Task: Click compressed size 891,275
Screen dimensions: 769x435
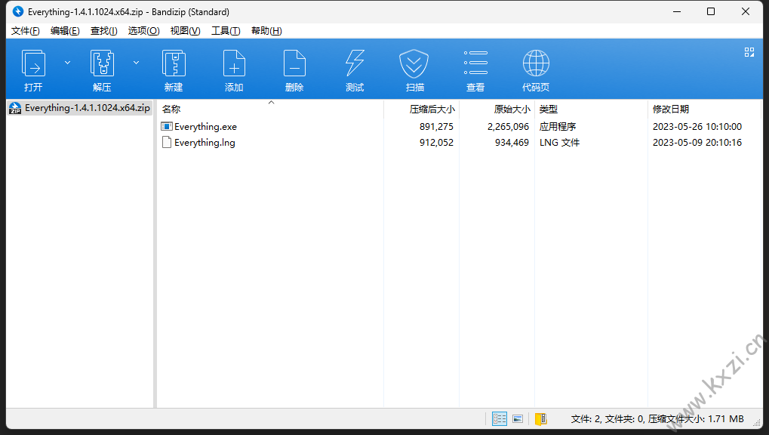Action: point(436,127)
